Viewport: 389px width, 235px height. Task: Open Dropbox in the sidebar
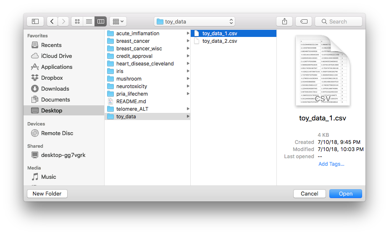click(x=52, y=78)
